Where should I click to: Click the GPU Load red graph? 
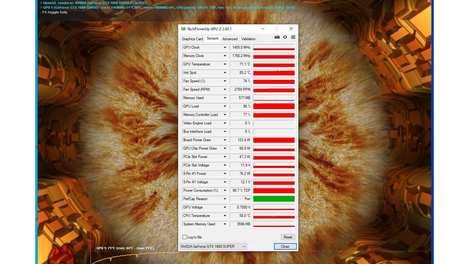(274, 106)
